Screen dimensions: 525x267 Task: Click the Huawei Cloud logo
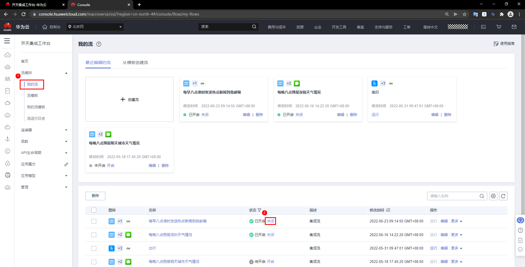coord(7,27)
